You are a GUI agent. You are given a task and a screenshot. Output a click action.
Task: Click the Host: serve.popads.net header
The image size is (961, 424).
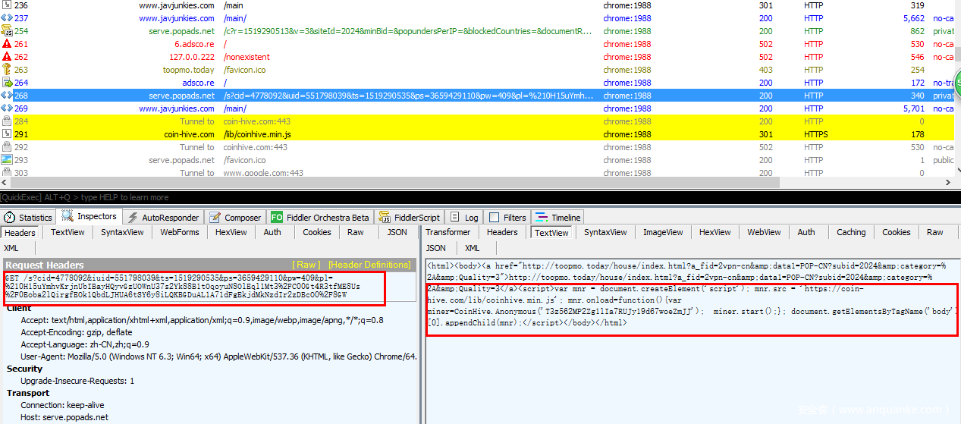point(64,417)
